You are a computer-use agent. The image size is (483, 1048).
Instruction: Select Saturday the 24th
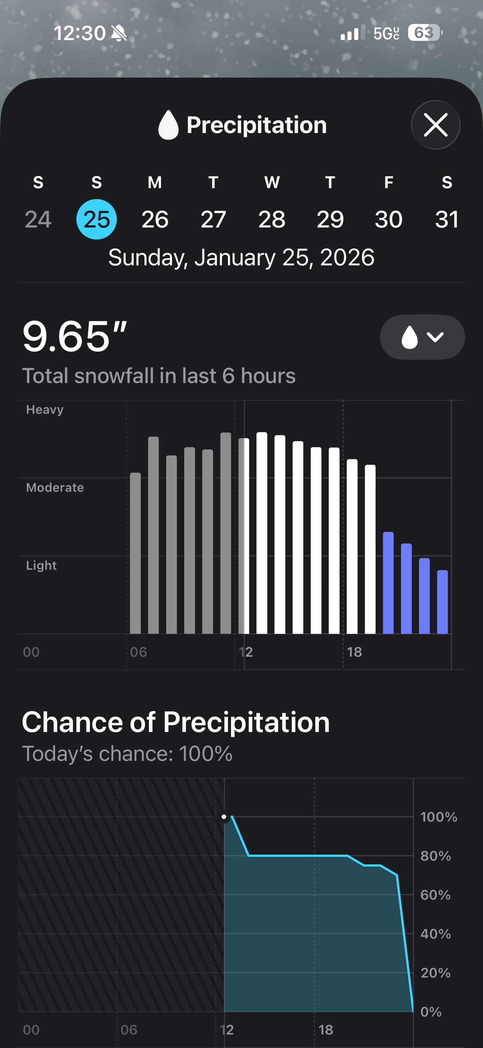[x=38, y=219]
